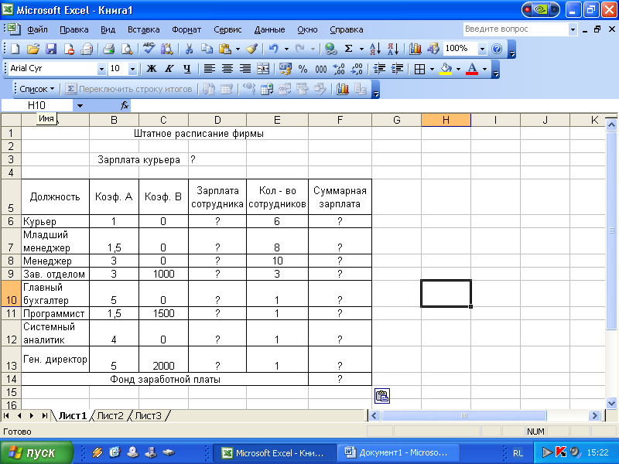The height and width of the screenshot is (464, 619).
Task: Click the Copy icon
Action: 207,49
